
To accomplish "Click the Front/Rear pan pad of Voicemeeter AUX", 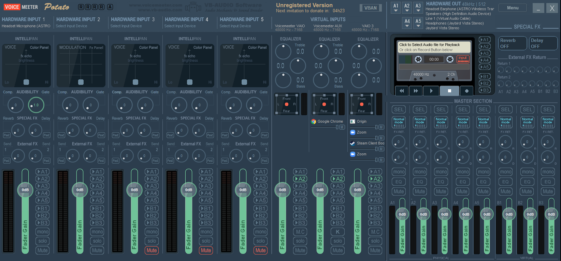I will point(324,104).
